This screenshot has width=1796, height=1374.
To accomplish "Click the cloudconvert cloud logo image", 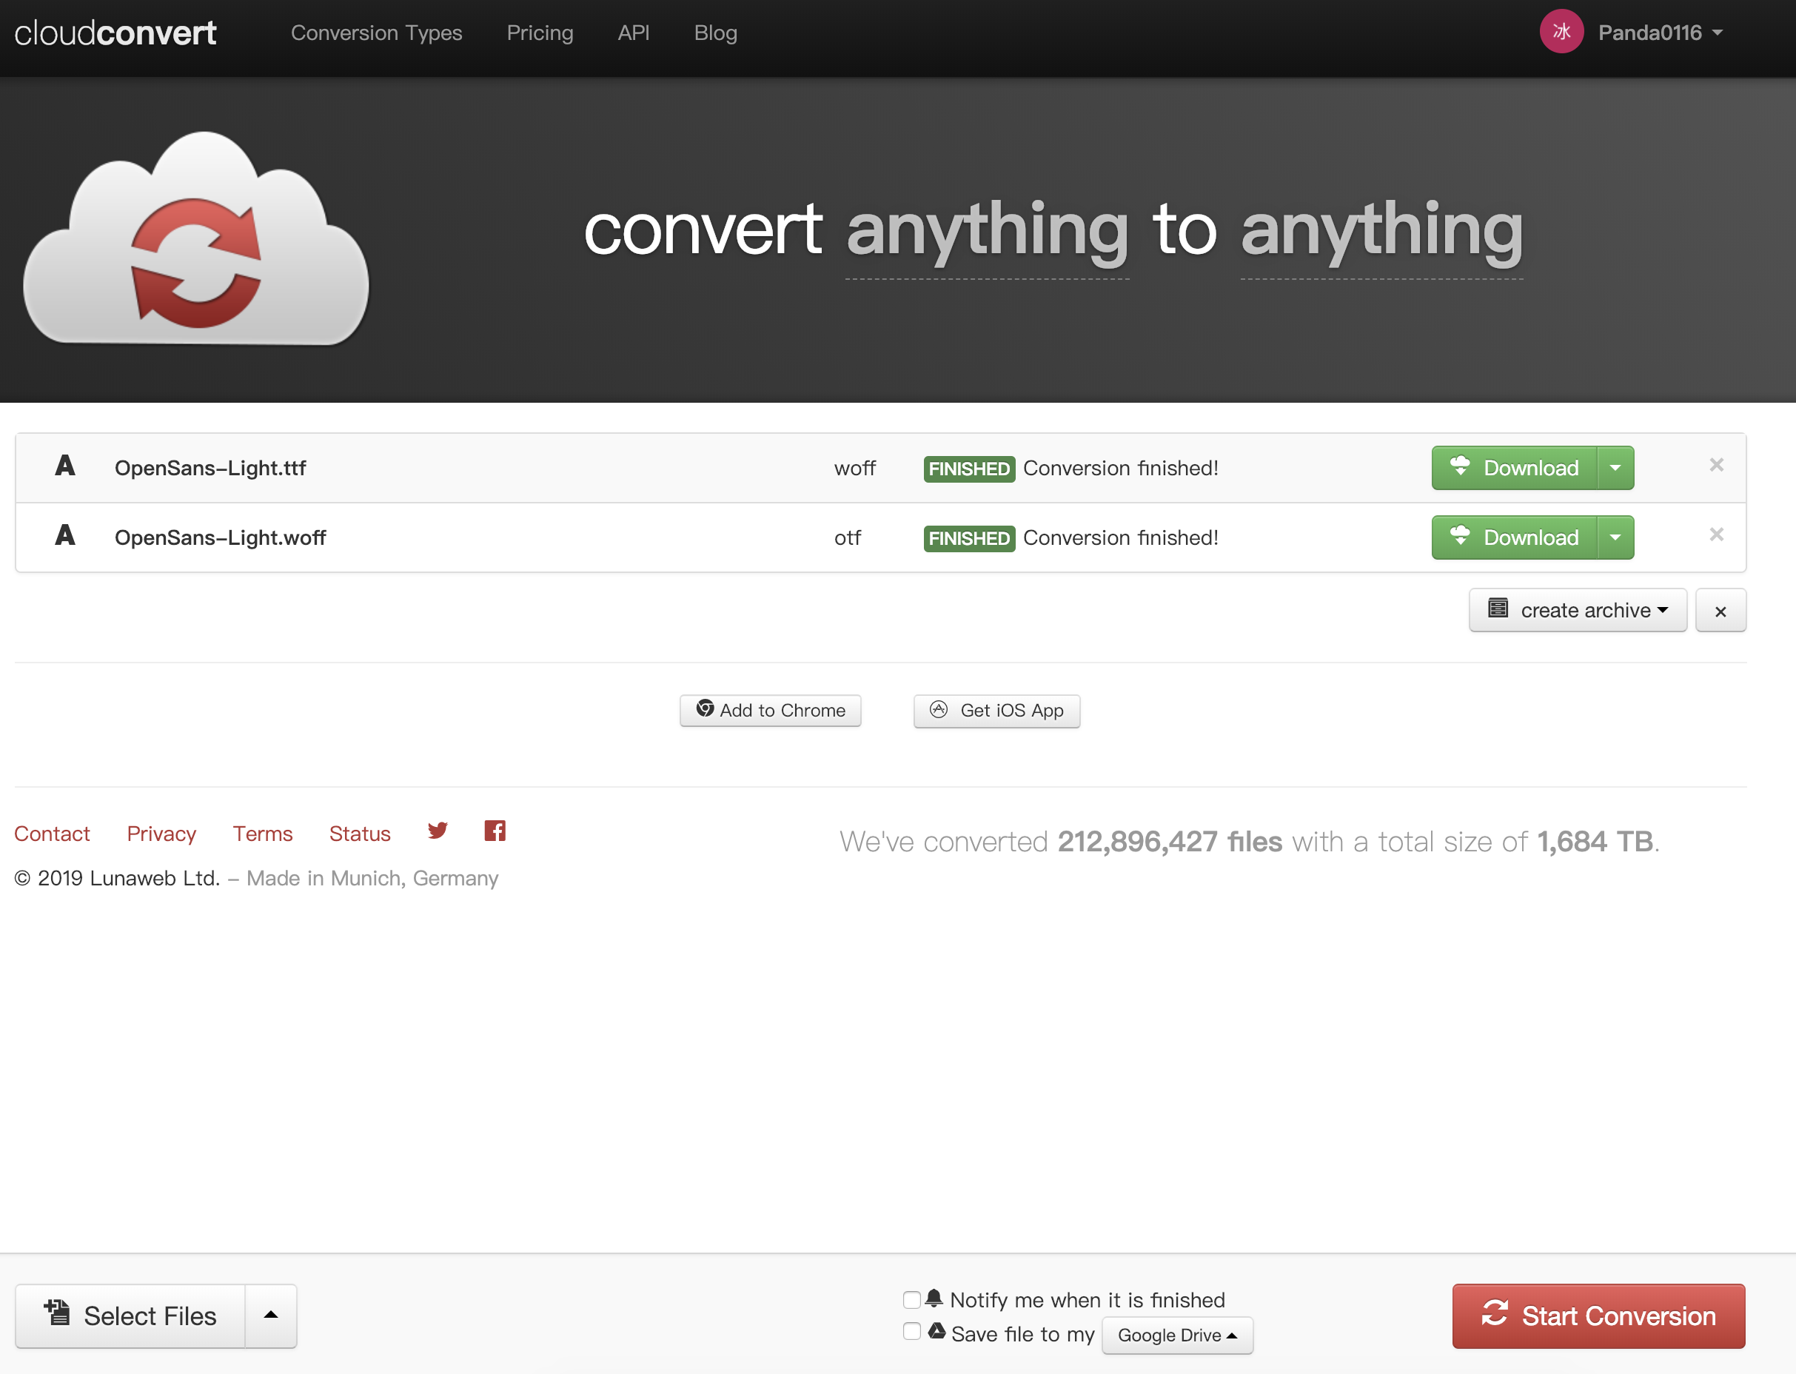I will tap(196, 241).
